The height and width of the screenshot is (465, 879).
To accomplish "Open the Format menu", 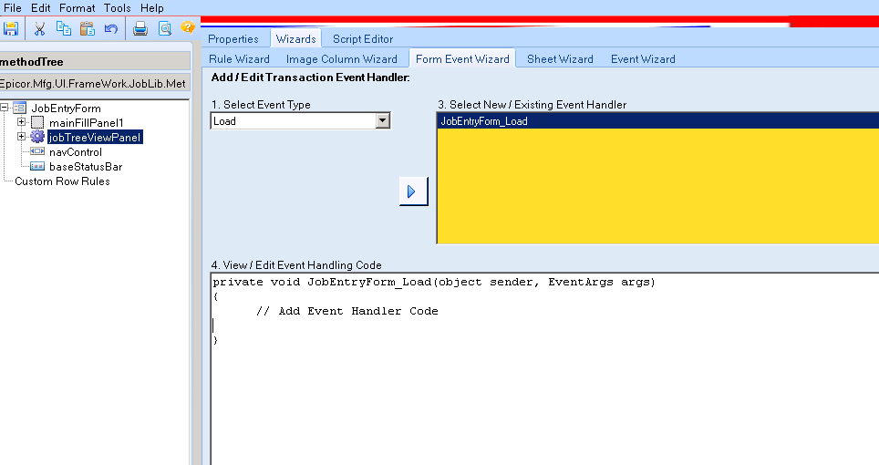I will tap(78, 8).
